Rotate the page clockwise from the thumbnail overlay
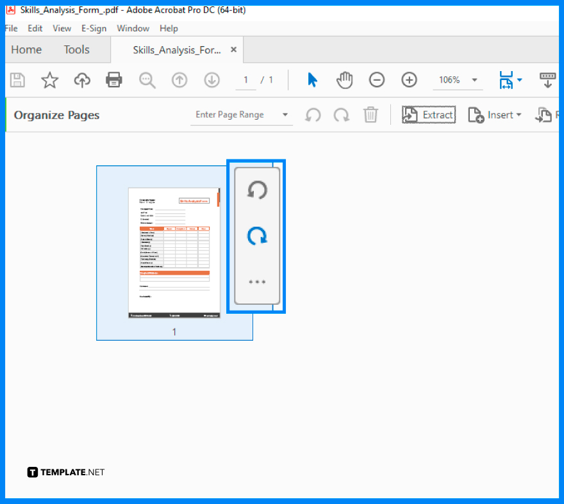 [256, 236]
